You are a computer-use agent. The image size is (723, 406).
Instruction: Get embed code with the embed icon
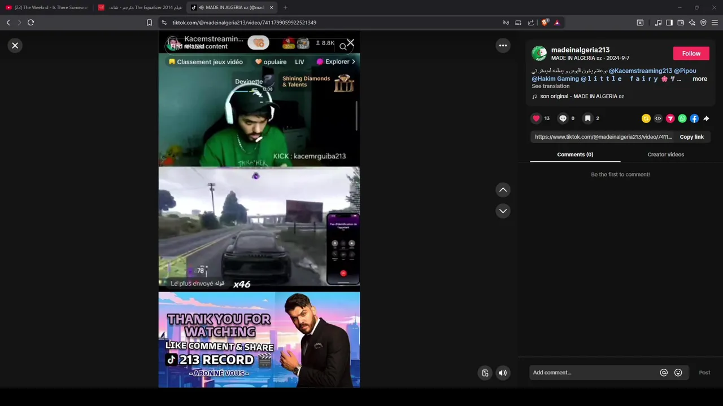tap(658, 118)
